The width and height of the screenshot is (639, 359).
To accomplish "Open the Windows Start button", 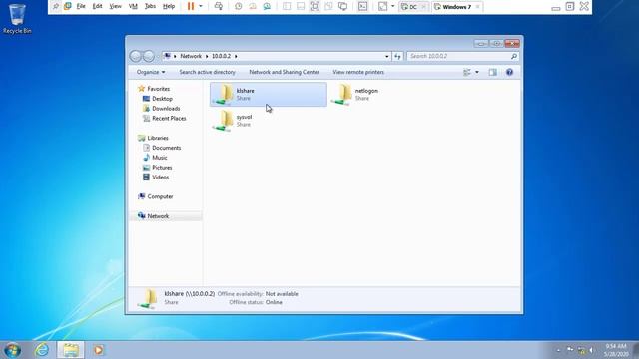I will [12, 350].
